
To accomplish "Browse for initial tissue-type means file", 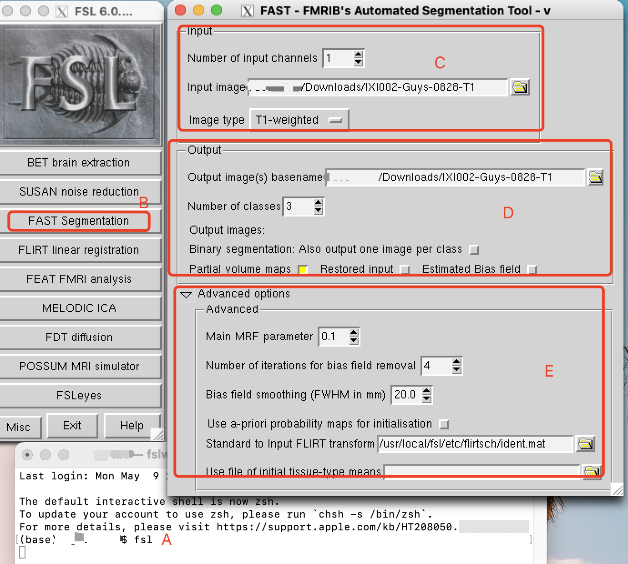I will coord(592,472).
